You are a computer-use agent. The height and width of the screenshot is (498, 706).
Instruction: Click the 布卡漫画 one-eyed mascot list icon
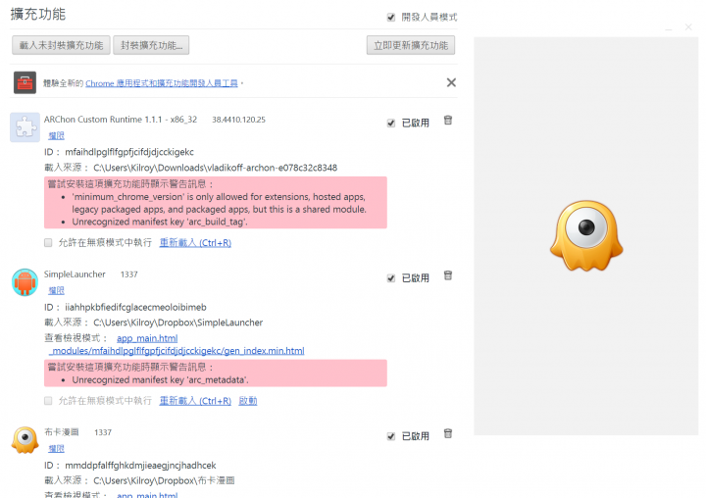(25, 440)
